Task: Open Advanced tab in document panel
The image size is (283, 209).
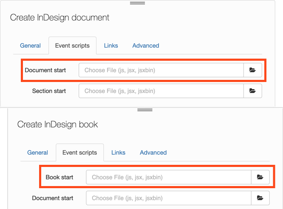Action: (x=146, y=45)
